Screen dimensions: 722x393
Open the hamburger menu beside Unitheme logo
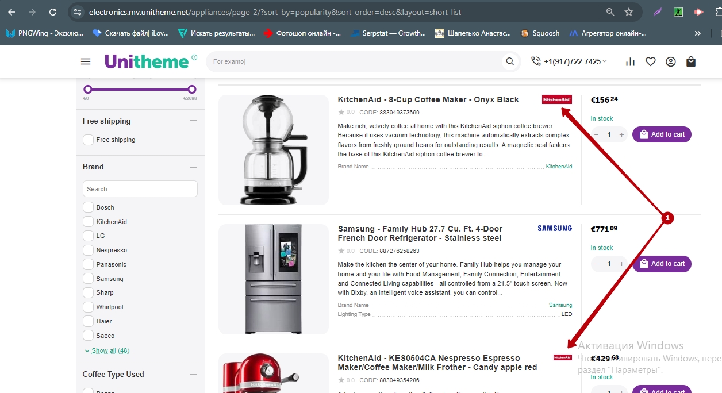pyautogui.click(x=86, y=61)
